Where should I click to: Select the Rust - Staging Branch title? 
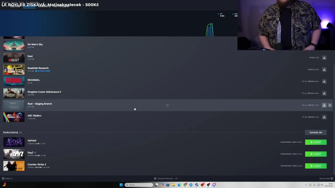[40, 104]
